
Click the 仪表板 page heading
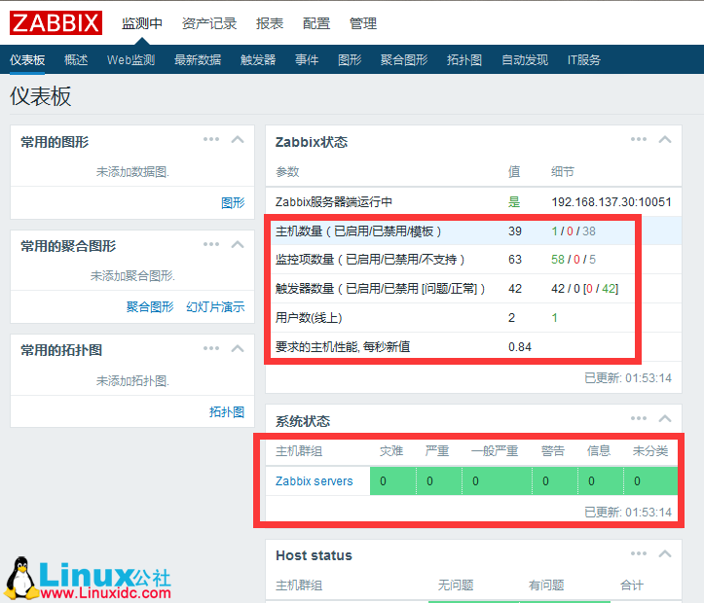tap(40, 96)
